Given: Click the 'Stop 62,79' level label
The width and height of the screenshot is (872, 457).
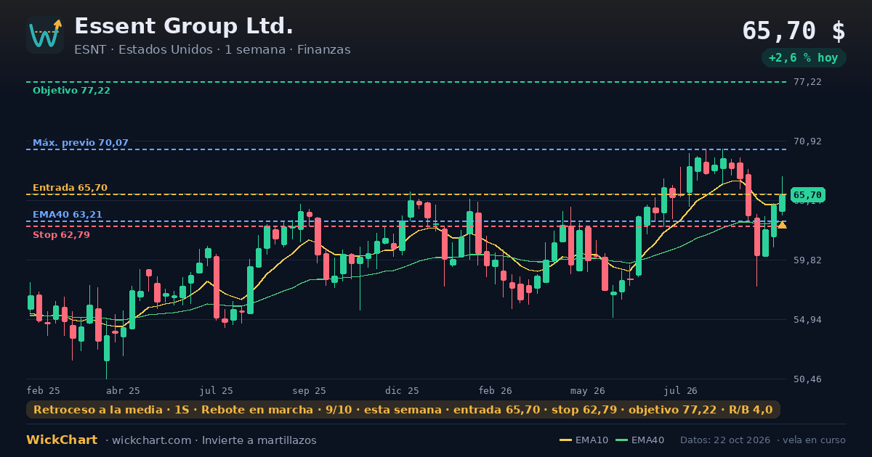Looking at the screenshot, I should pyautogui.click(x=61, y=234).
